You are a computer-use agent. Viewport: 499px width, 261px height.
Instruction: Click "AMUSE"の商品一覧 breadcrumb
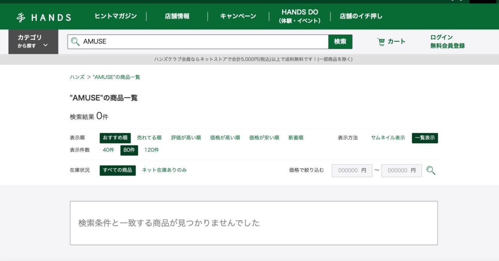click(x=117, y=77)
